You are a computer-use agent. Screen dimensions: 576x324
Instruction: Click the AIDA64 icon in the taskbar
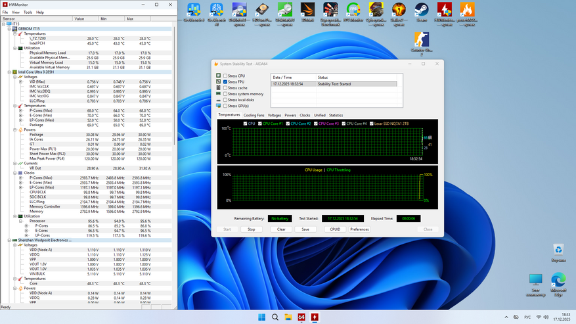(x=301, y=317)
